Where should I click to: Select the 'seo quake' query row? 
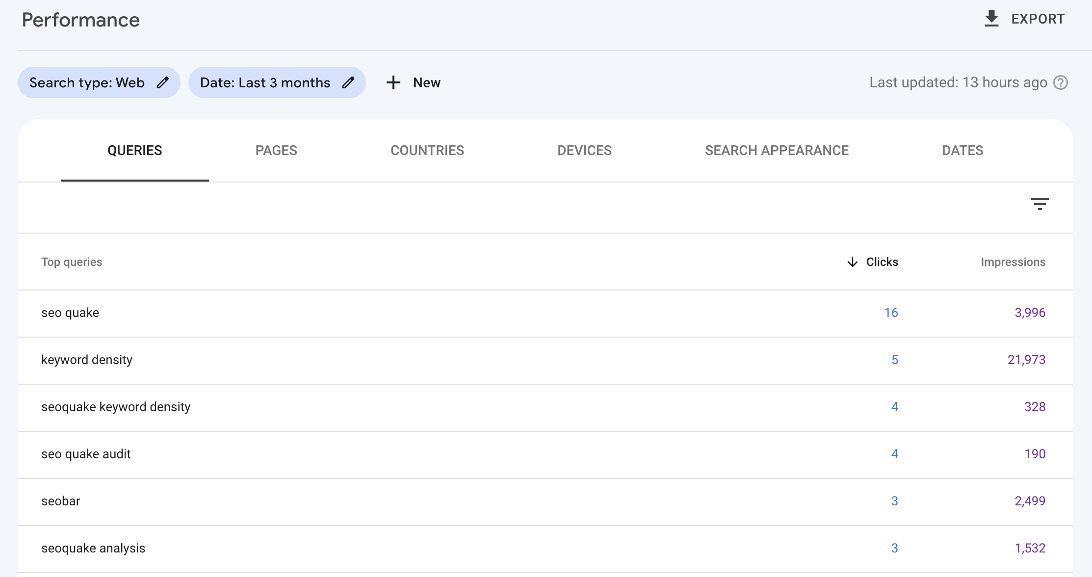70,313
